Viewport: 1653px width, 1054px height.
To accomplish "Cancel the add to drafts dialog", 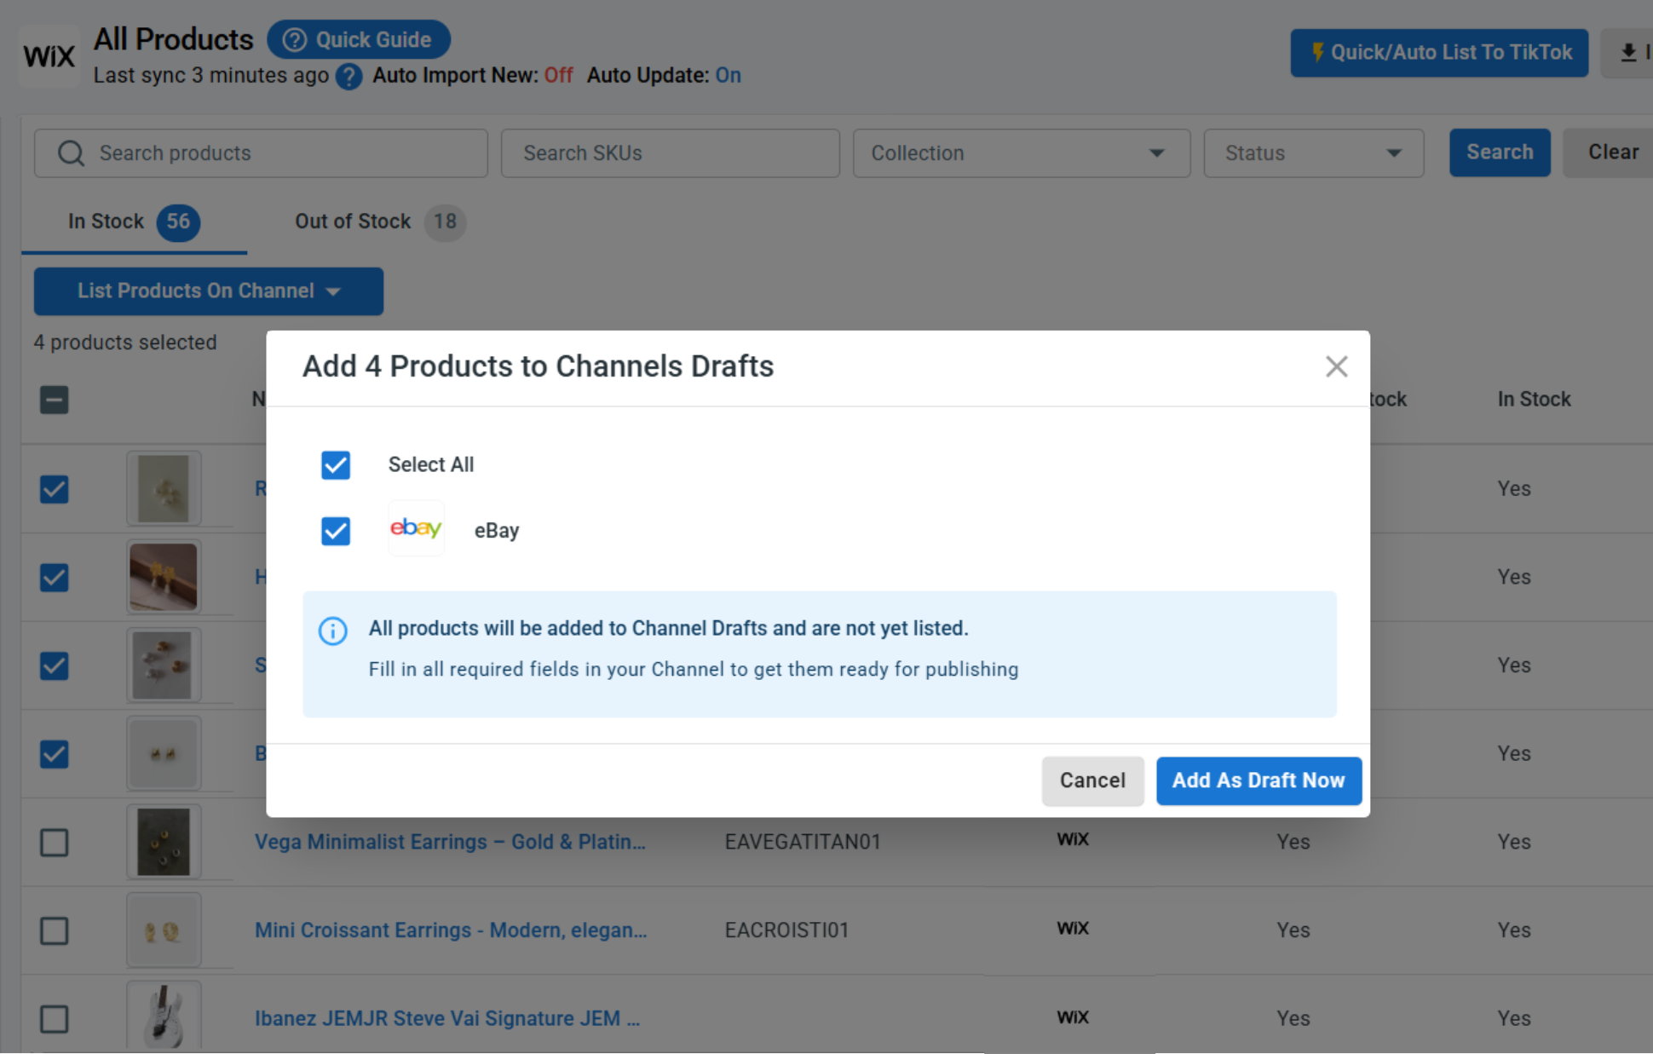I will click(1092, 780).
